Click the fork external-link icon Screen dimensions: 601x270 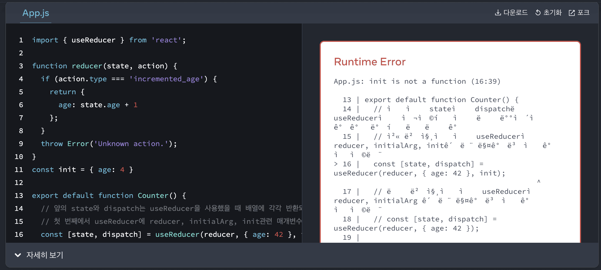point(572,13)
